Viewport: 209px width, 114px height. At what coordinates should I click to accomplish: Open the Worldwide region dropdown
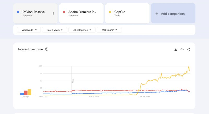pyautogui.click(x=29, y=30)
